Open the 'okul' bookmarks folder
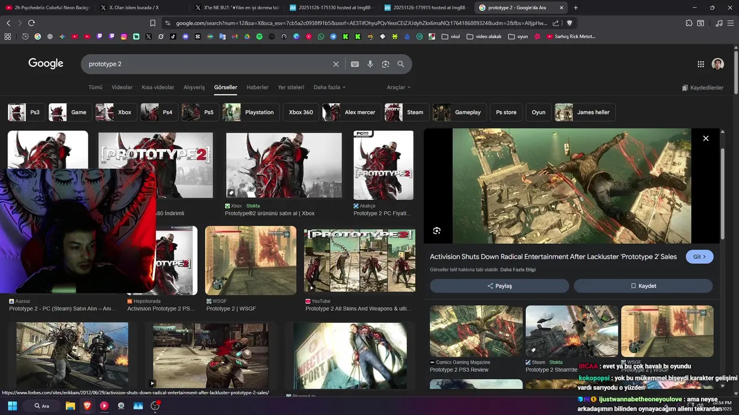The height and width of the screenshot is (415, 739). (x=450, y=36)
